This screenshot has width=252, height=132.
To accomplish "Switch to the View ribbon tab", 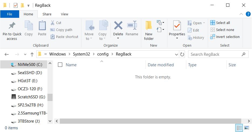I will [x=64, y=14].
